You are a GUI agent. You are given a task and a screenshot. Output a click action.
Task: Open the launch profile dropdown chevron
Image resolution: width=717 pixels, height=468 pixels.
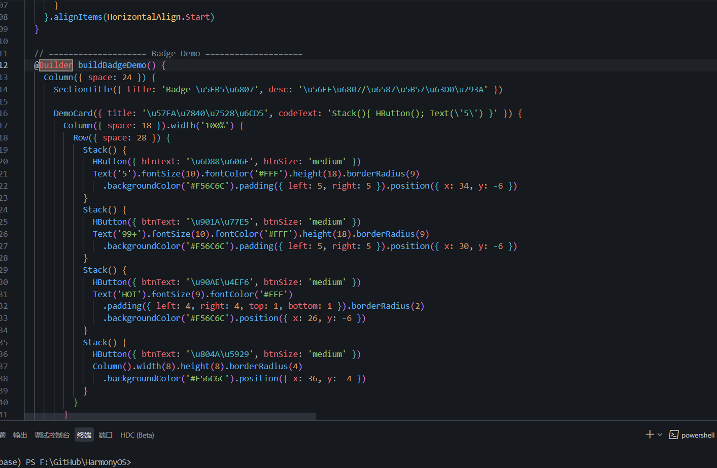click(x=660, y=435)
